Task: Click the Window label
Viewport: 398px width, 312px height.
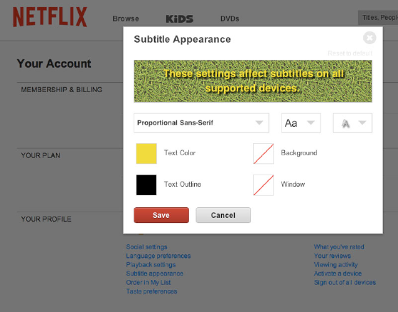Action: 293,184
